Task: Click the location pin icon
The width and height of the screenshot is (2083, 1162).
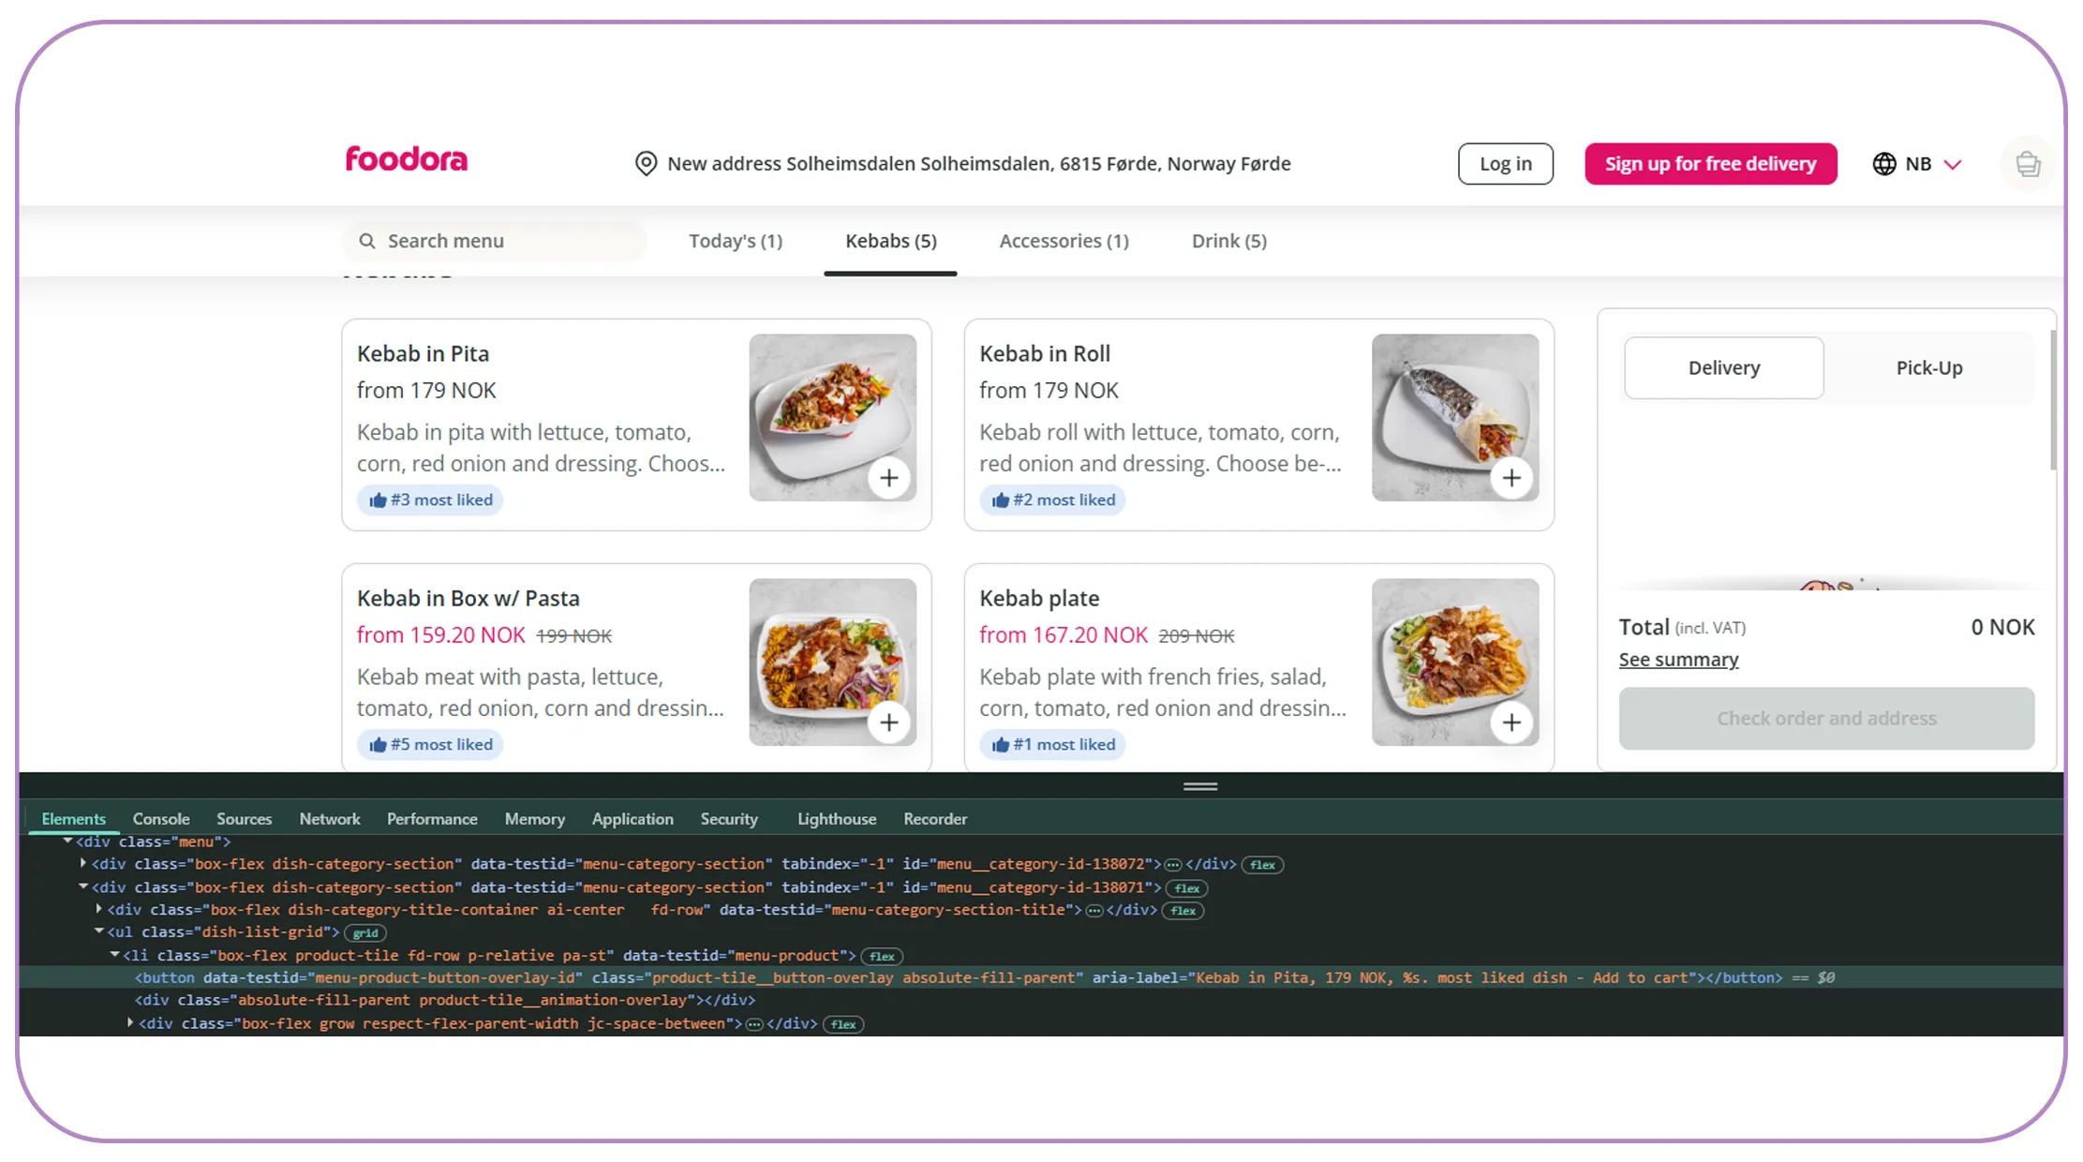Action: (x=646, y=163)
